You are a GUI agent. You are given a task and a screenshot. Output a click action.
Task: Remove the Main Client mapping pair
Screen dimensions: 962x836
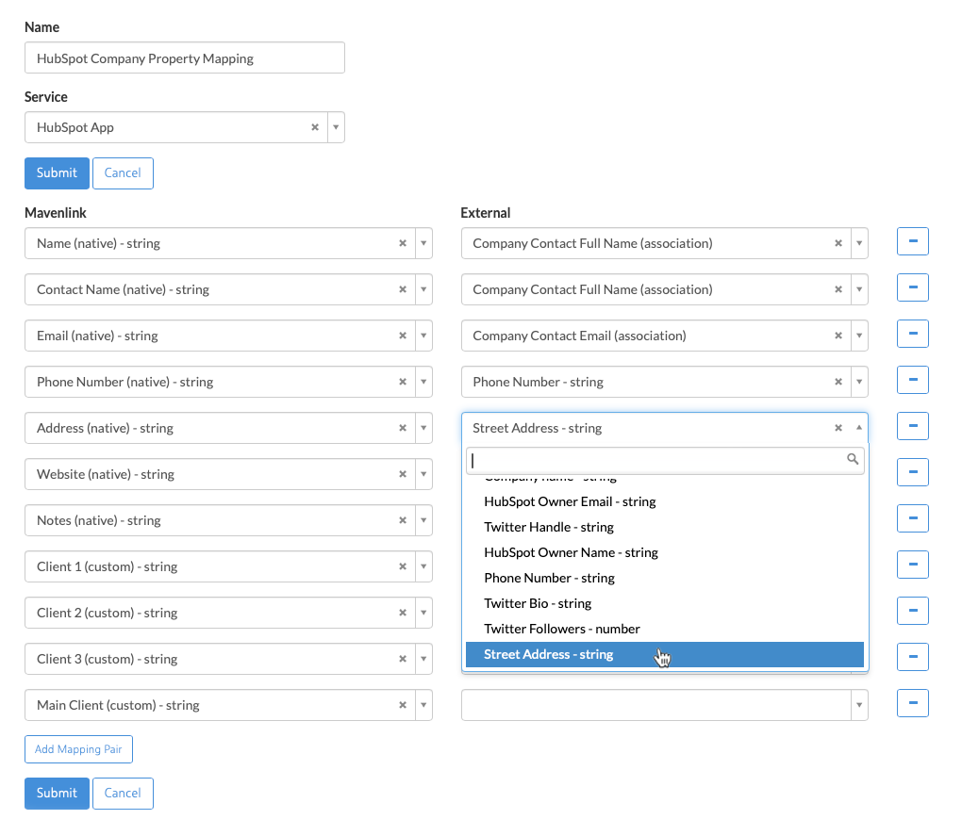click(912, 703)
